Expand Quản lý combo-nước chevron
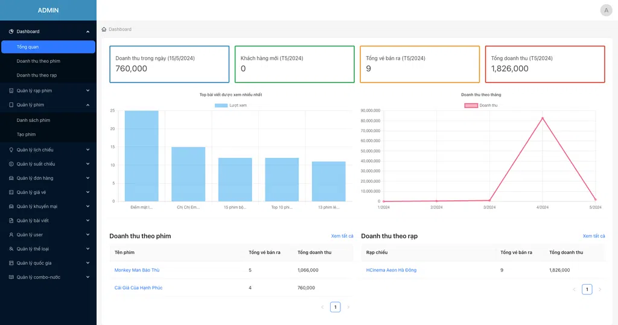Screen dimensions: 618x325 pos(88,277)
